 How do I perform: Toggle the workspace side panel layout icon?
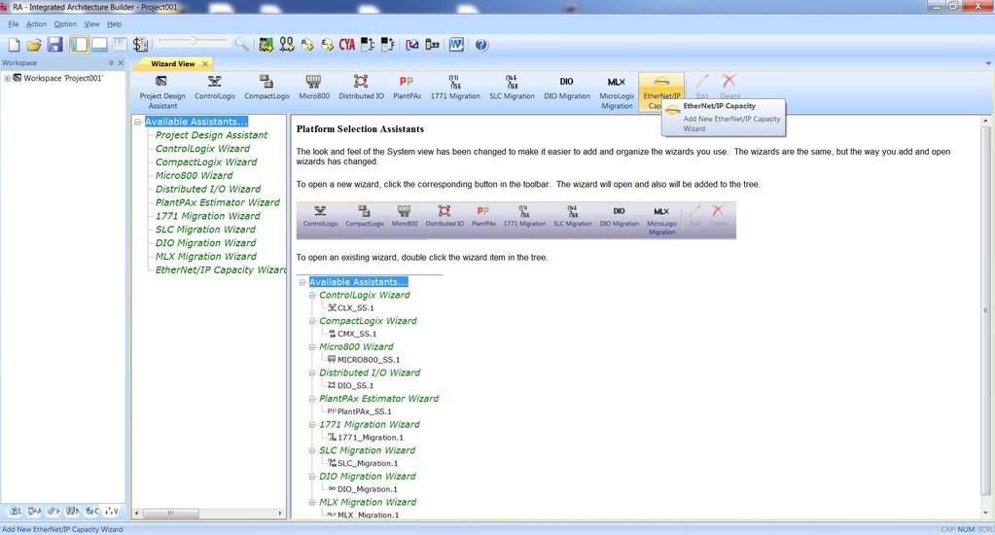79,45
